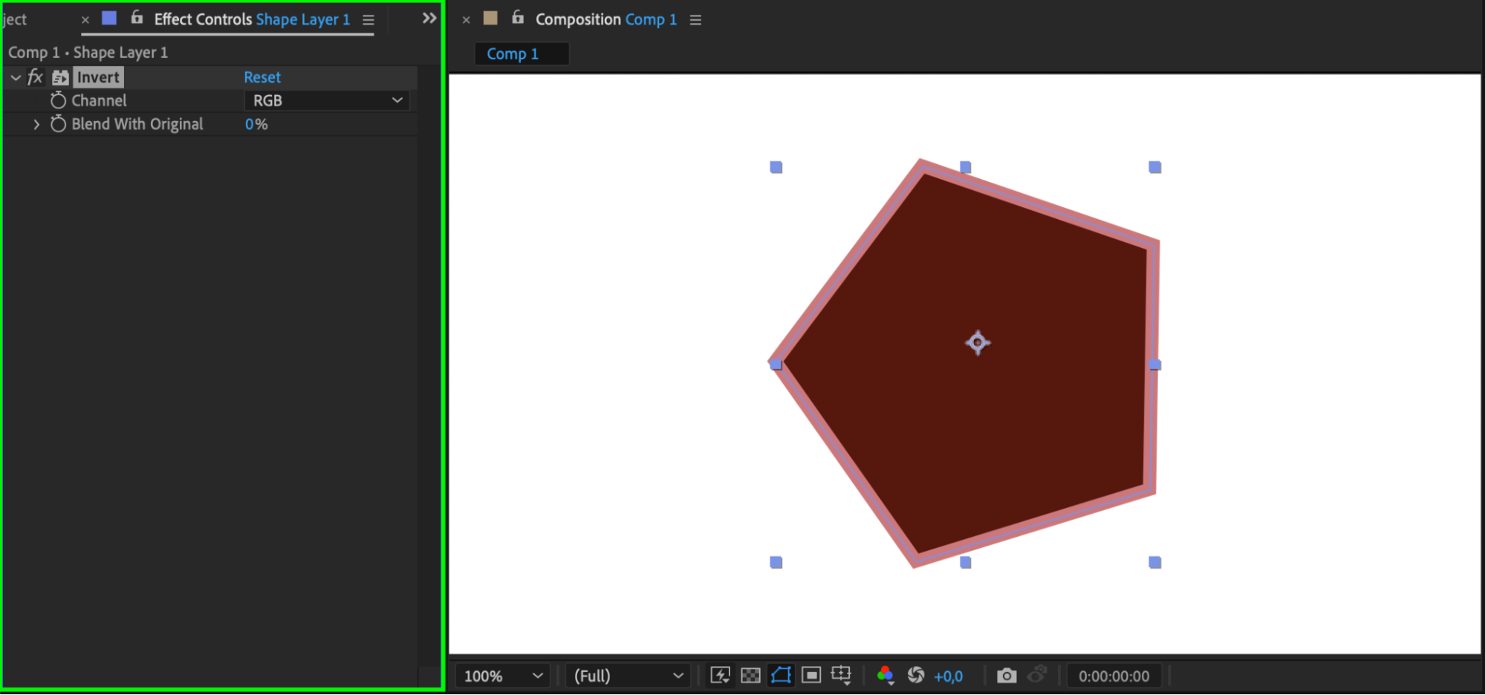Screen dimensions: 1485x695
Task: Toggle the Blend With Original stopwatch
Action: point(58,124)
